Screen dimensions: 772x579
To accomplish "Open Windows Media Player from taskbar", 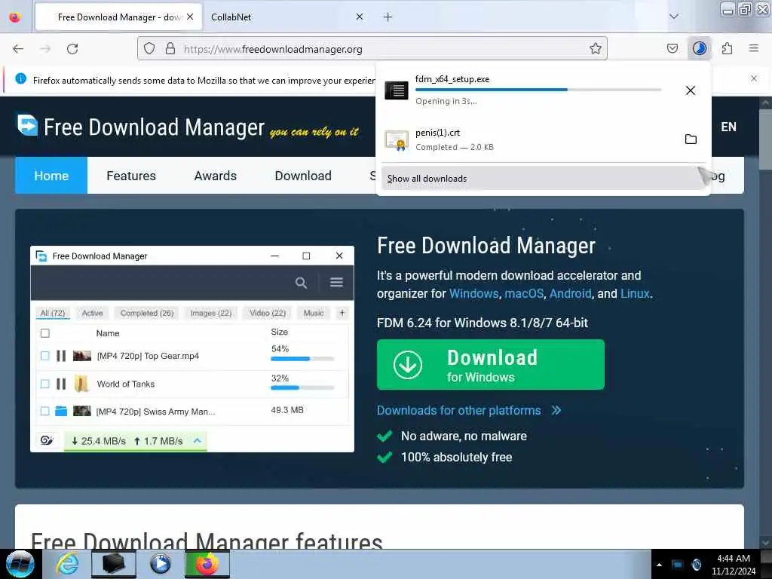I will click(160, 564).
